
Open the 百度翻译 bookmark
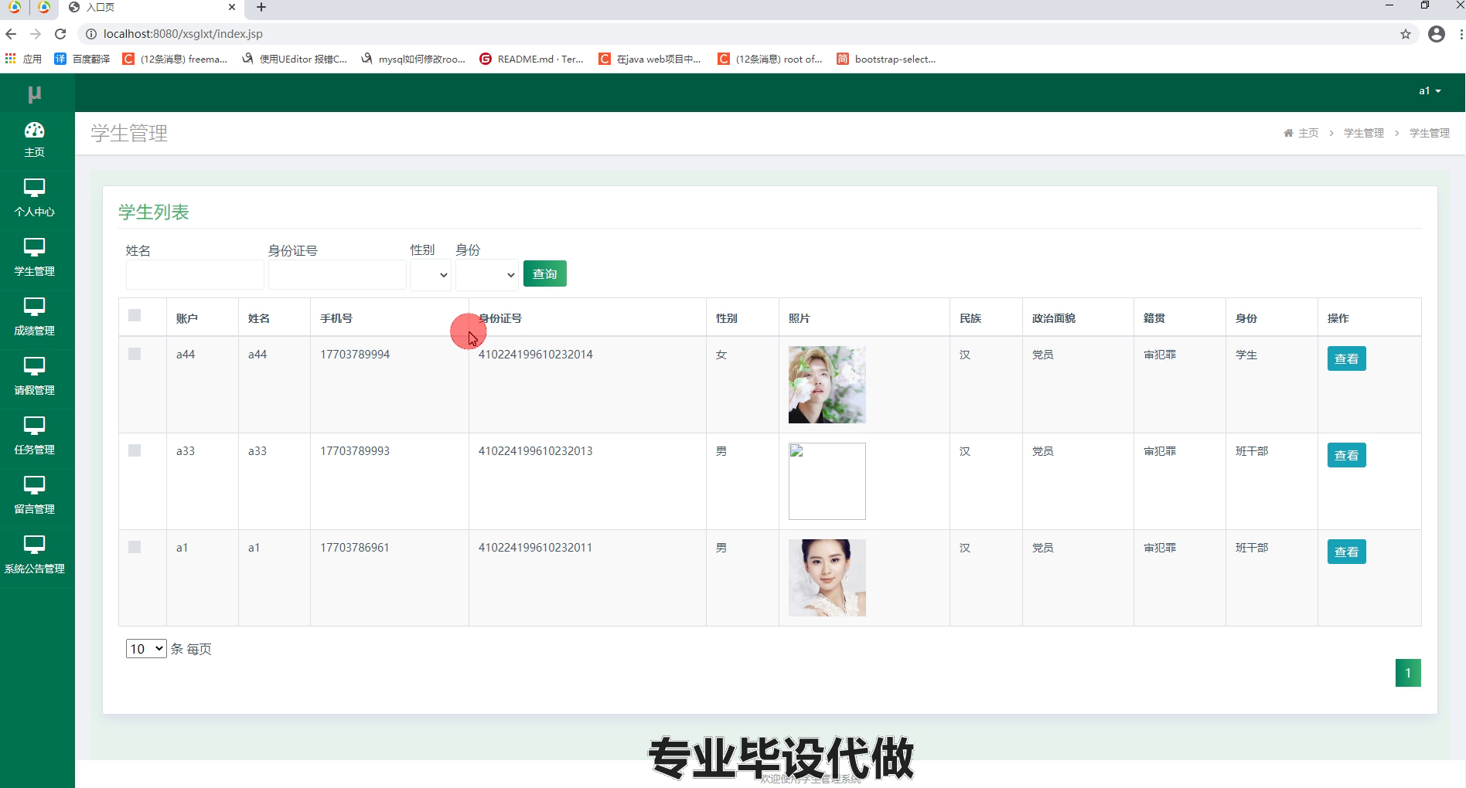click(x=82, y=59)
